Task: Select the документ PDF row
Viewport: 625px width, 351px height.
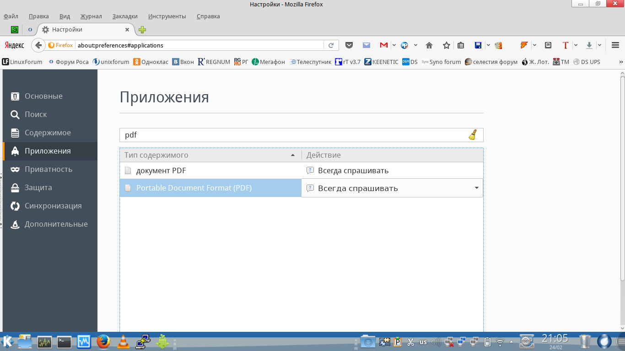Action: [x=301, y=170]
